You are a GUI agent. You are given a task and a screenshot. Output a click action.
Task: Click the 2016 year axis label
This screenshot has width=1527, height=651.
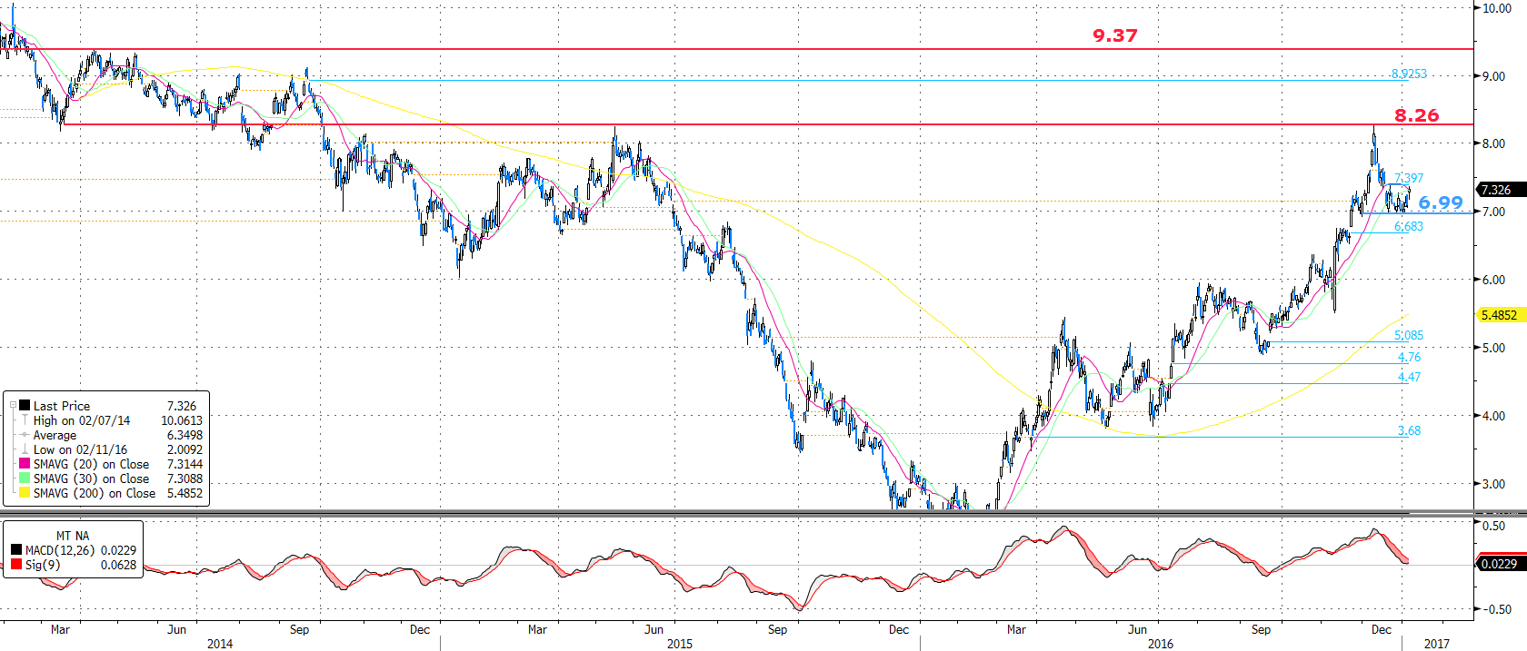pos(1161,644)
